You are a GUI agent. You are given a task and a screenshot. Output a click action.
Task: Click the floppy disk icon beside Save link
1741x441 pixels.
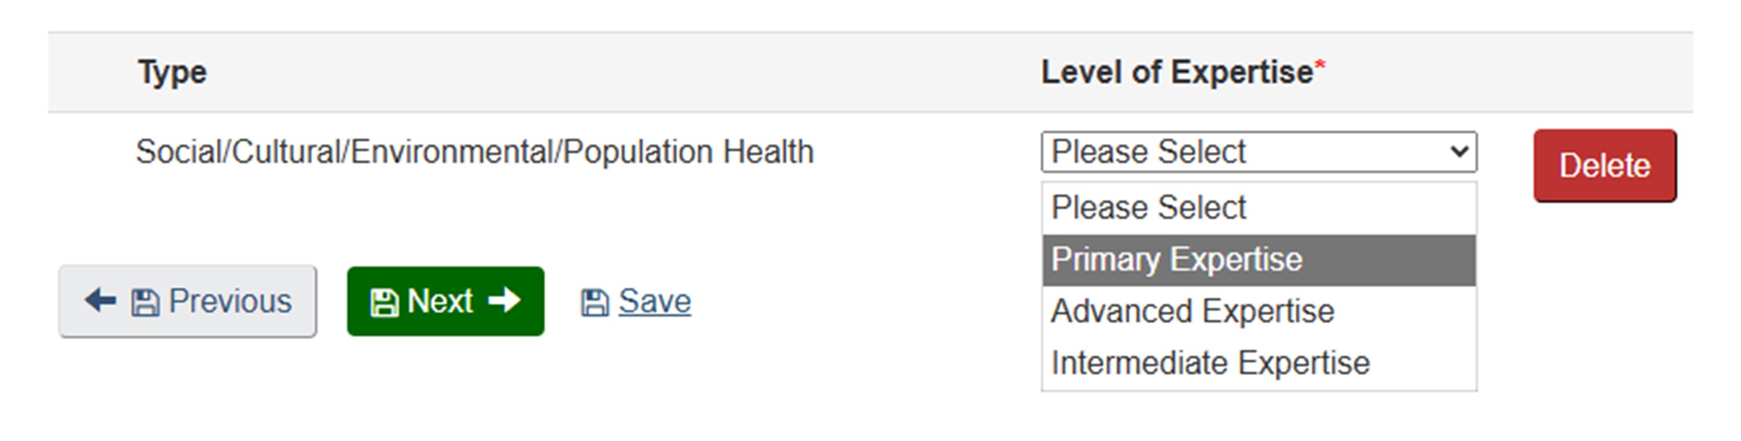click(595, 302)
